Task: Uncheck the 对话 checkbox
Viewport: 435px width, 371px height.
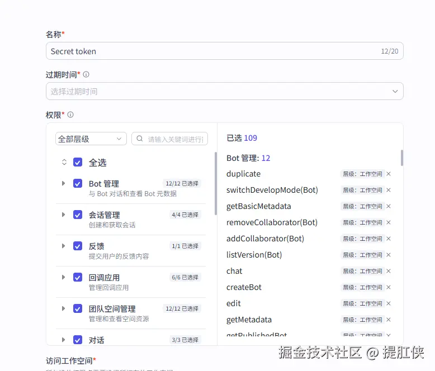Action: point(78,340)
